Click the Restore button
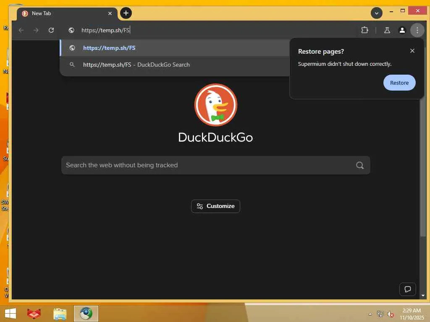The height and width of the screenshot is (322, 430). 399,83
